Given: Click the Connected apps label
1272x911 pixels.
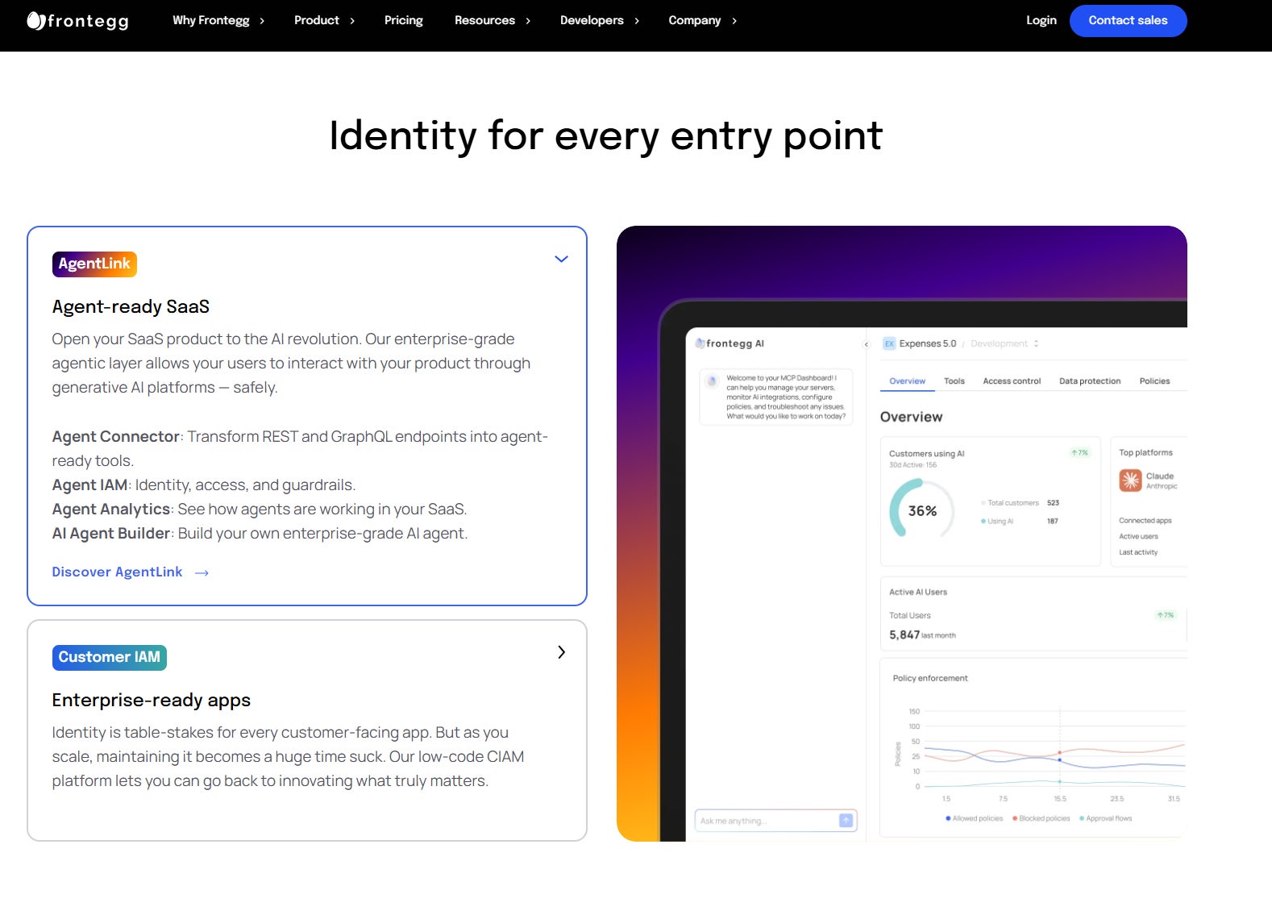Looking at the screenshot, I should pyautogui.click(x=1145, y=521).
